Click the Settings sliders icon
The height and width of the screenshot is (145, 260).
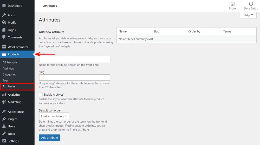(x=4, y=141)
